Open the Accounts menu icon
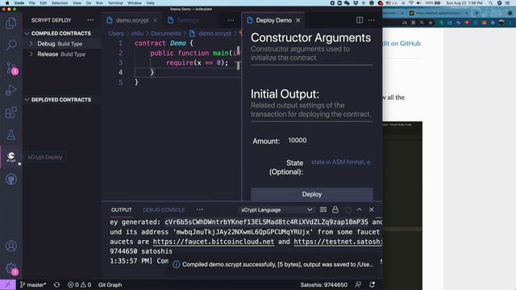The image size is (516, 290). click(10, 246)
